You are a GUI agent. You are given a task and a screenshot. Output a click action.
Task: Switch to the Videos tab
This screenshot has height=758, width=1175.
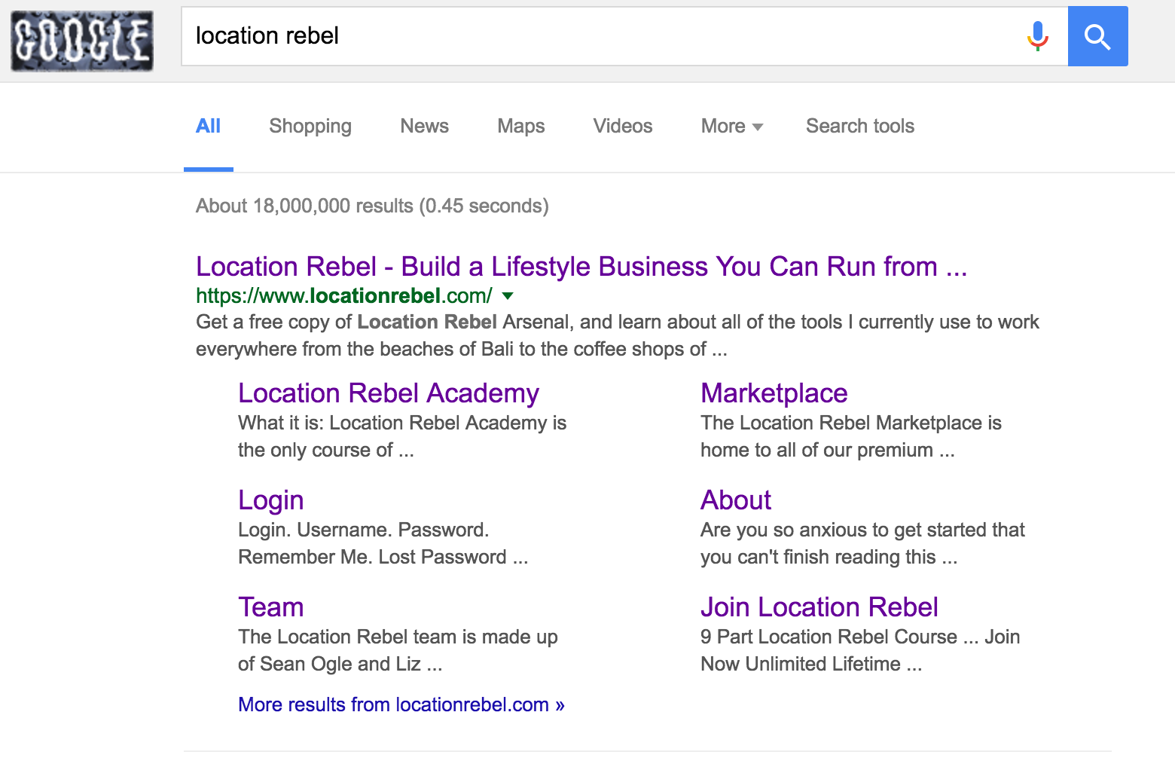(x=623, y=126)
